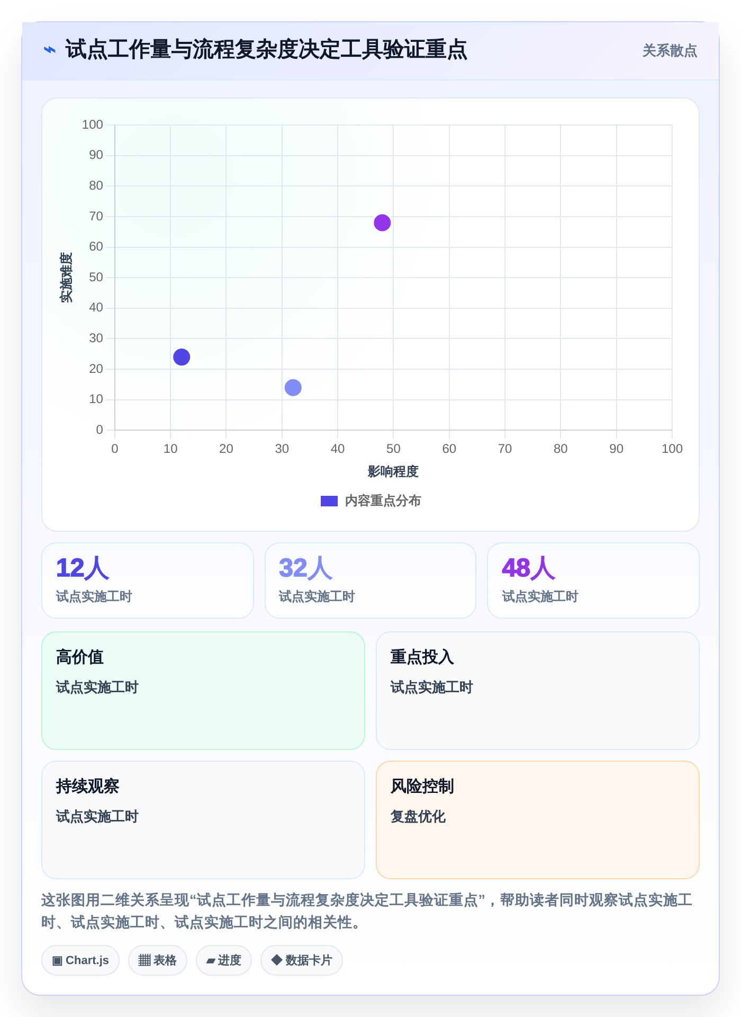The height and width of the screenshot is (1017, 741).
Task: Click the 表格 tag chip
Action: click(158, 960)
